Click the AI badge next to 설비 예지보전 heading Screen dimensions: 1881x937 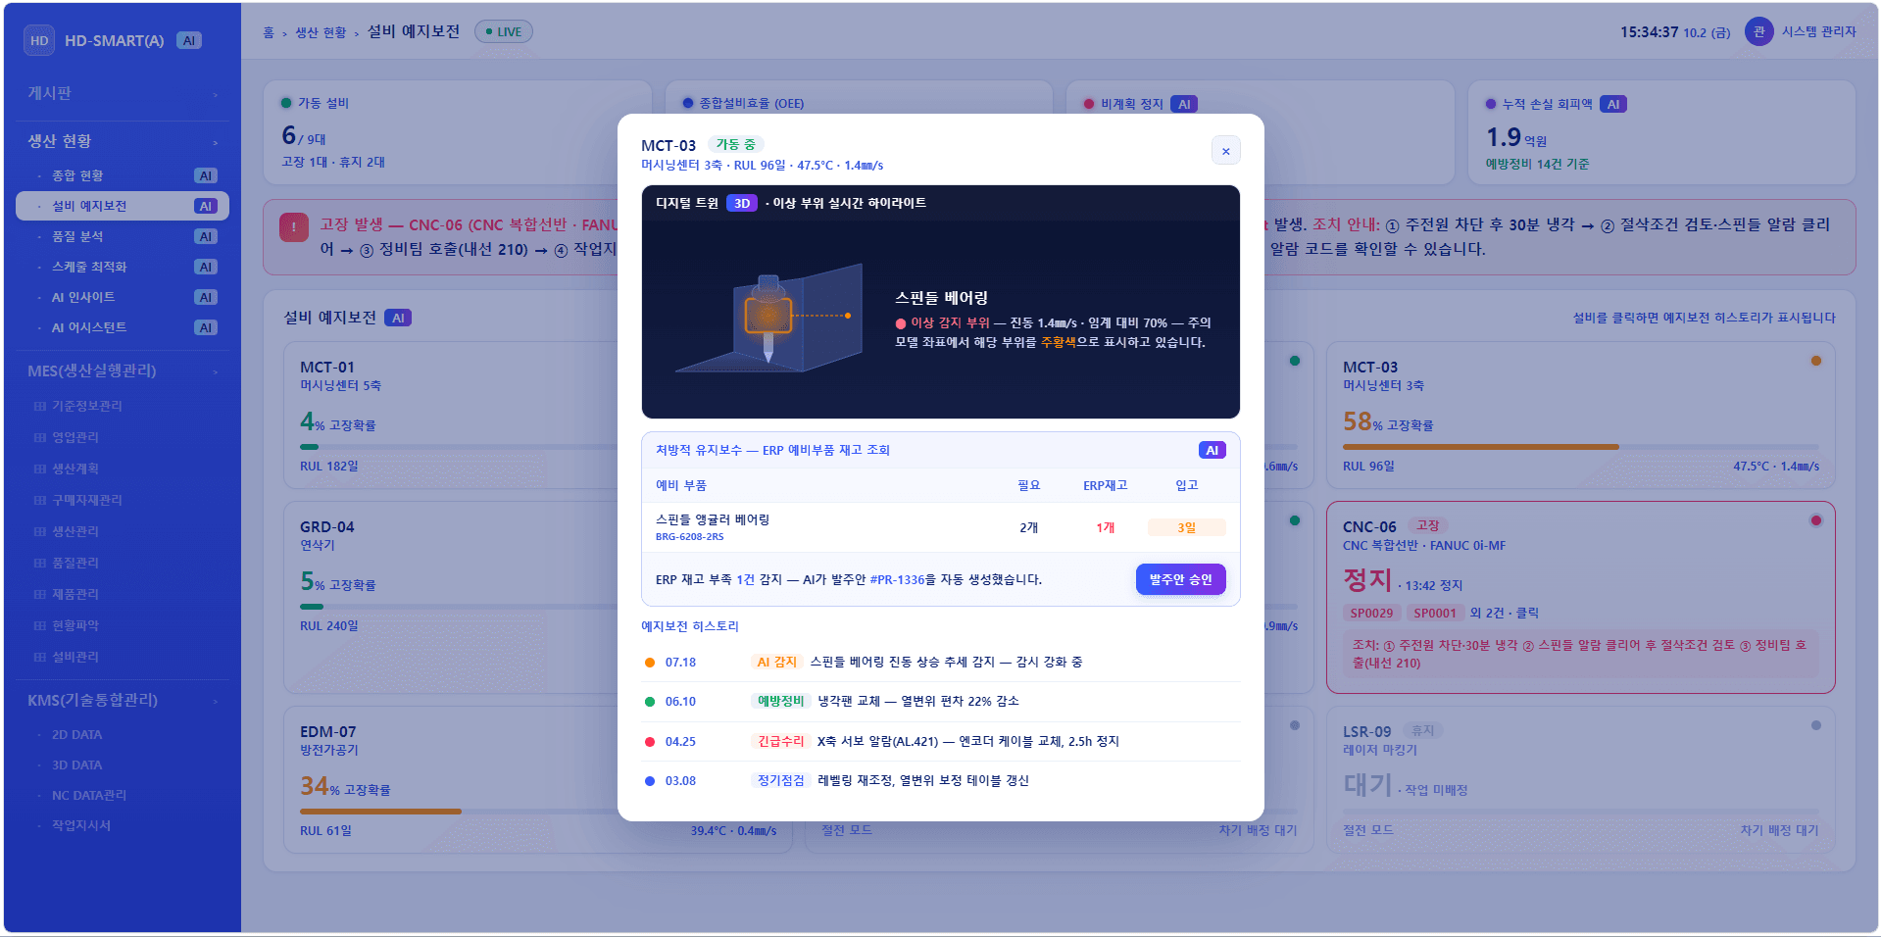click(x=398, y=318)
